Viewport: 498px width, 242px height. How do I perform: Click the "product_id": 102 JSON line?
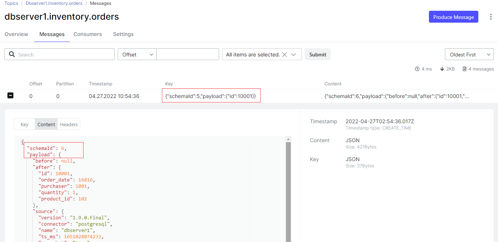click(63, 199)
